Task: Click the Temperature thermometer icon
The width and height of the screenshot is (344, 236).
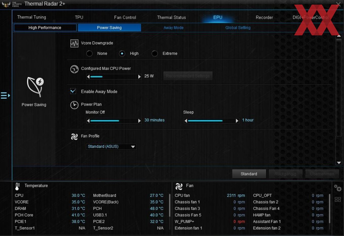Action: tap(17, 186)
